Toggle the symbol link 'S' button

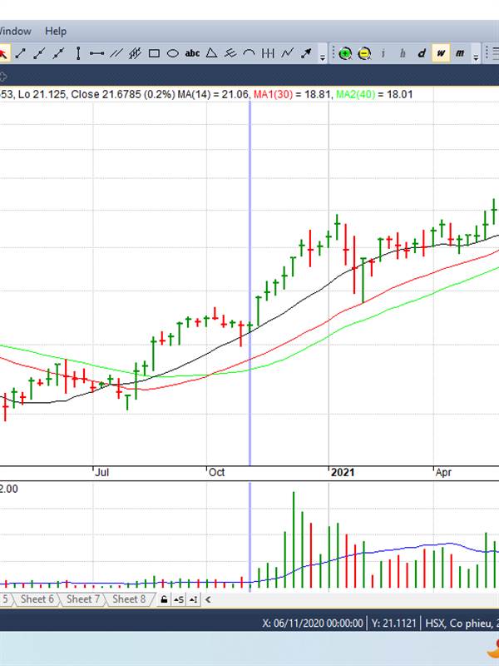click(x=179, y=599)
